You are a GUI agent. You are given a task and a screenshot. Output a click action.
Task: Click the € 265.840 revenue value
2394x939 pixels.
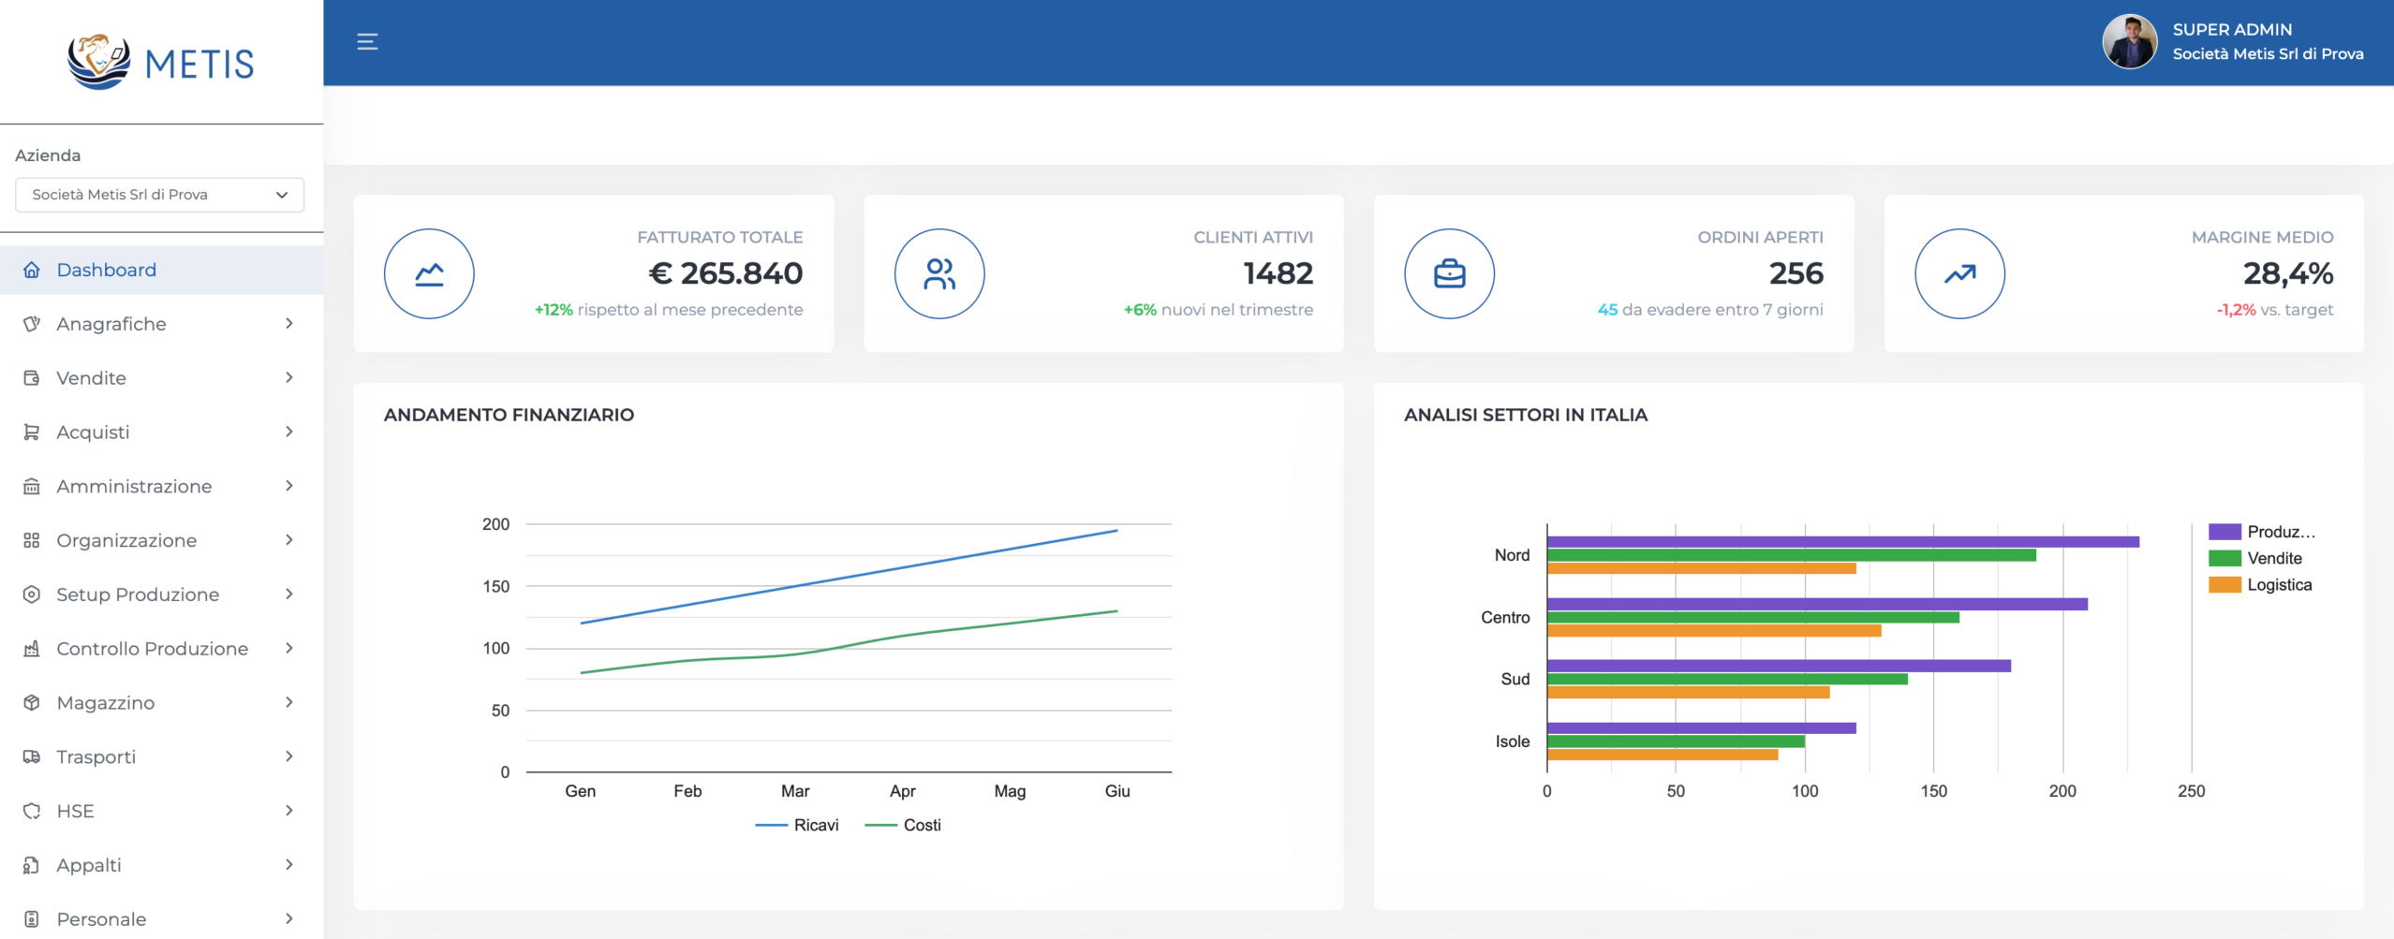[726, 273]
